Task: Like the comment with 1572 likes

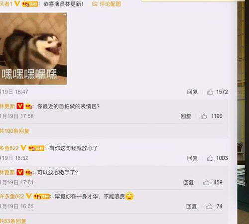Action: click(210, 92)
